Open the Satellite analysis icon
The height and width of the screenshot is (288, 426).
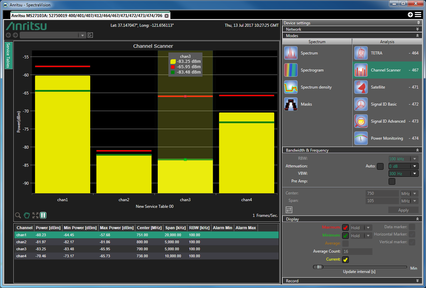tap(361, 87)
